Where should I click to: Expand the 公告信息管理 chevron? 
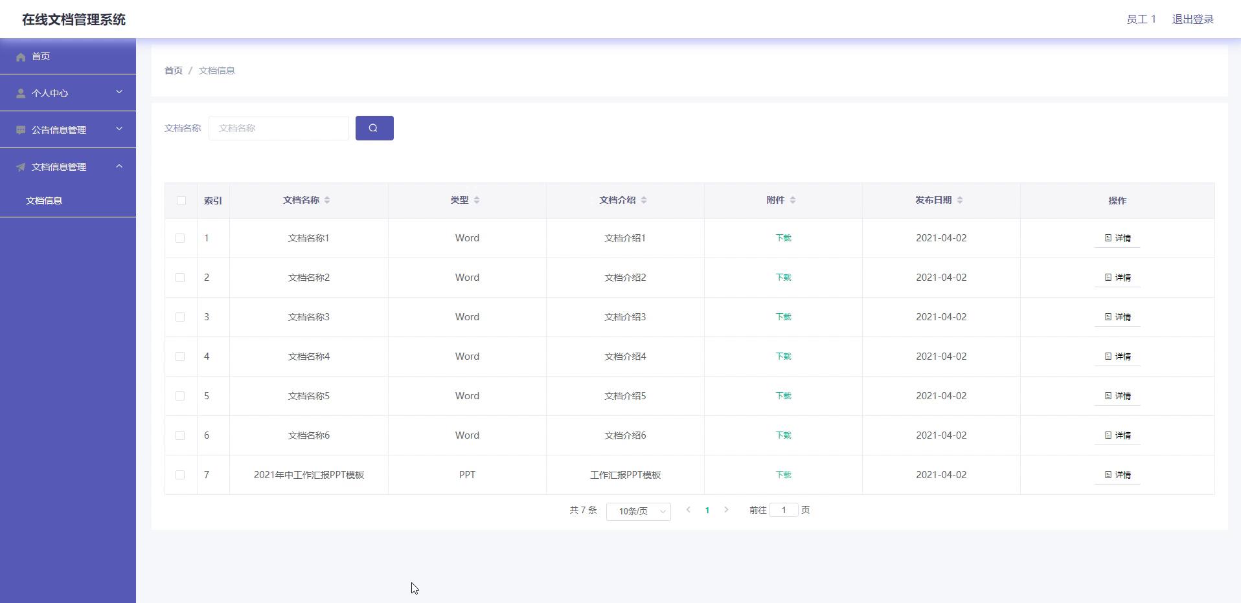(x=119, y=129)
